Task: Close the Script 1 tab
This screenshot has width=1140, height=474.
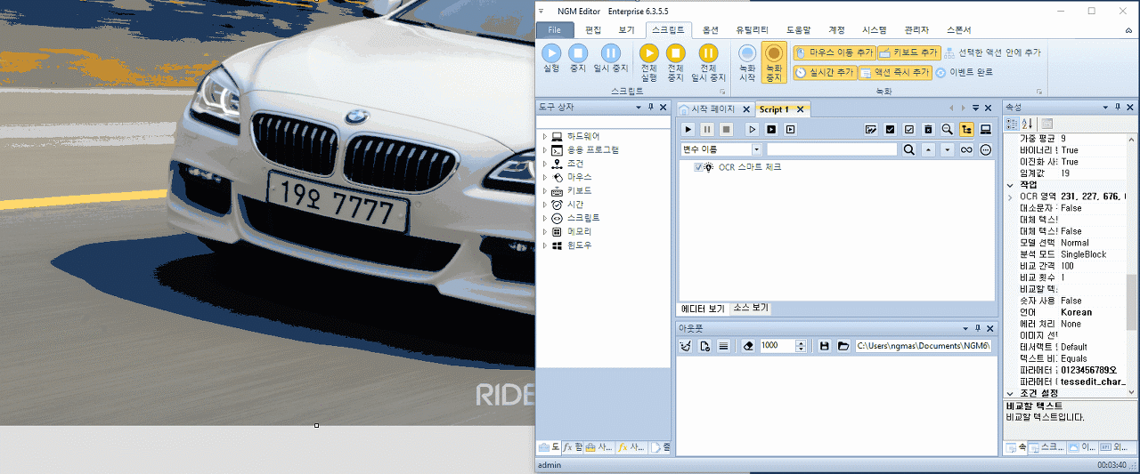Action: pyautogui.click(x=800, y=109)
